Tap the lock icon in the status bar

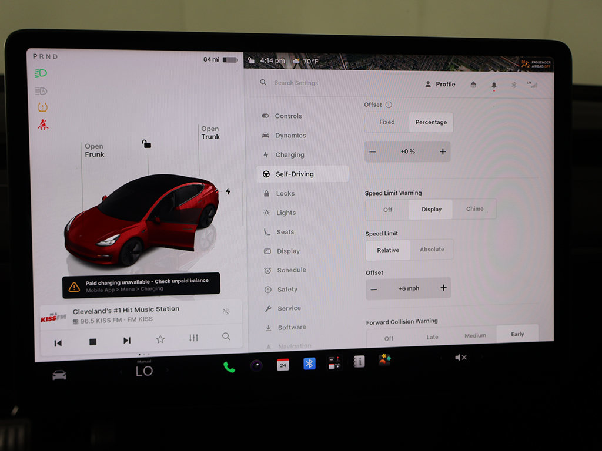250,60
